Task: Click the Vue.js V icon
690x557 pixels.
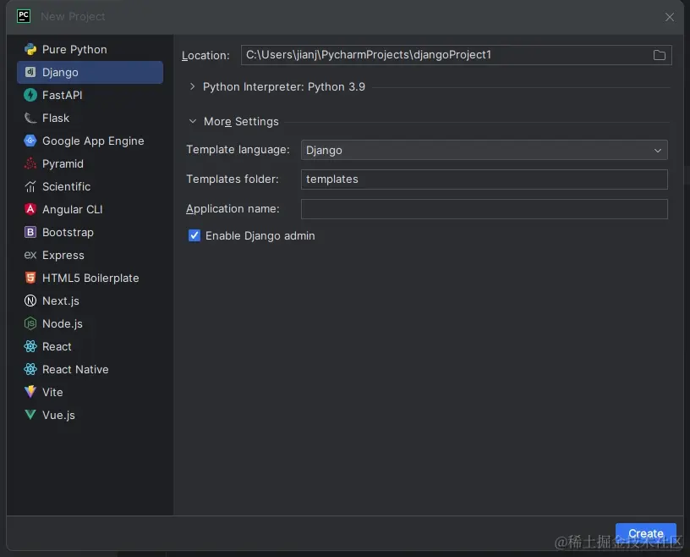Action: tap(30, 415)
